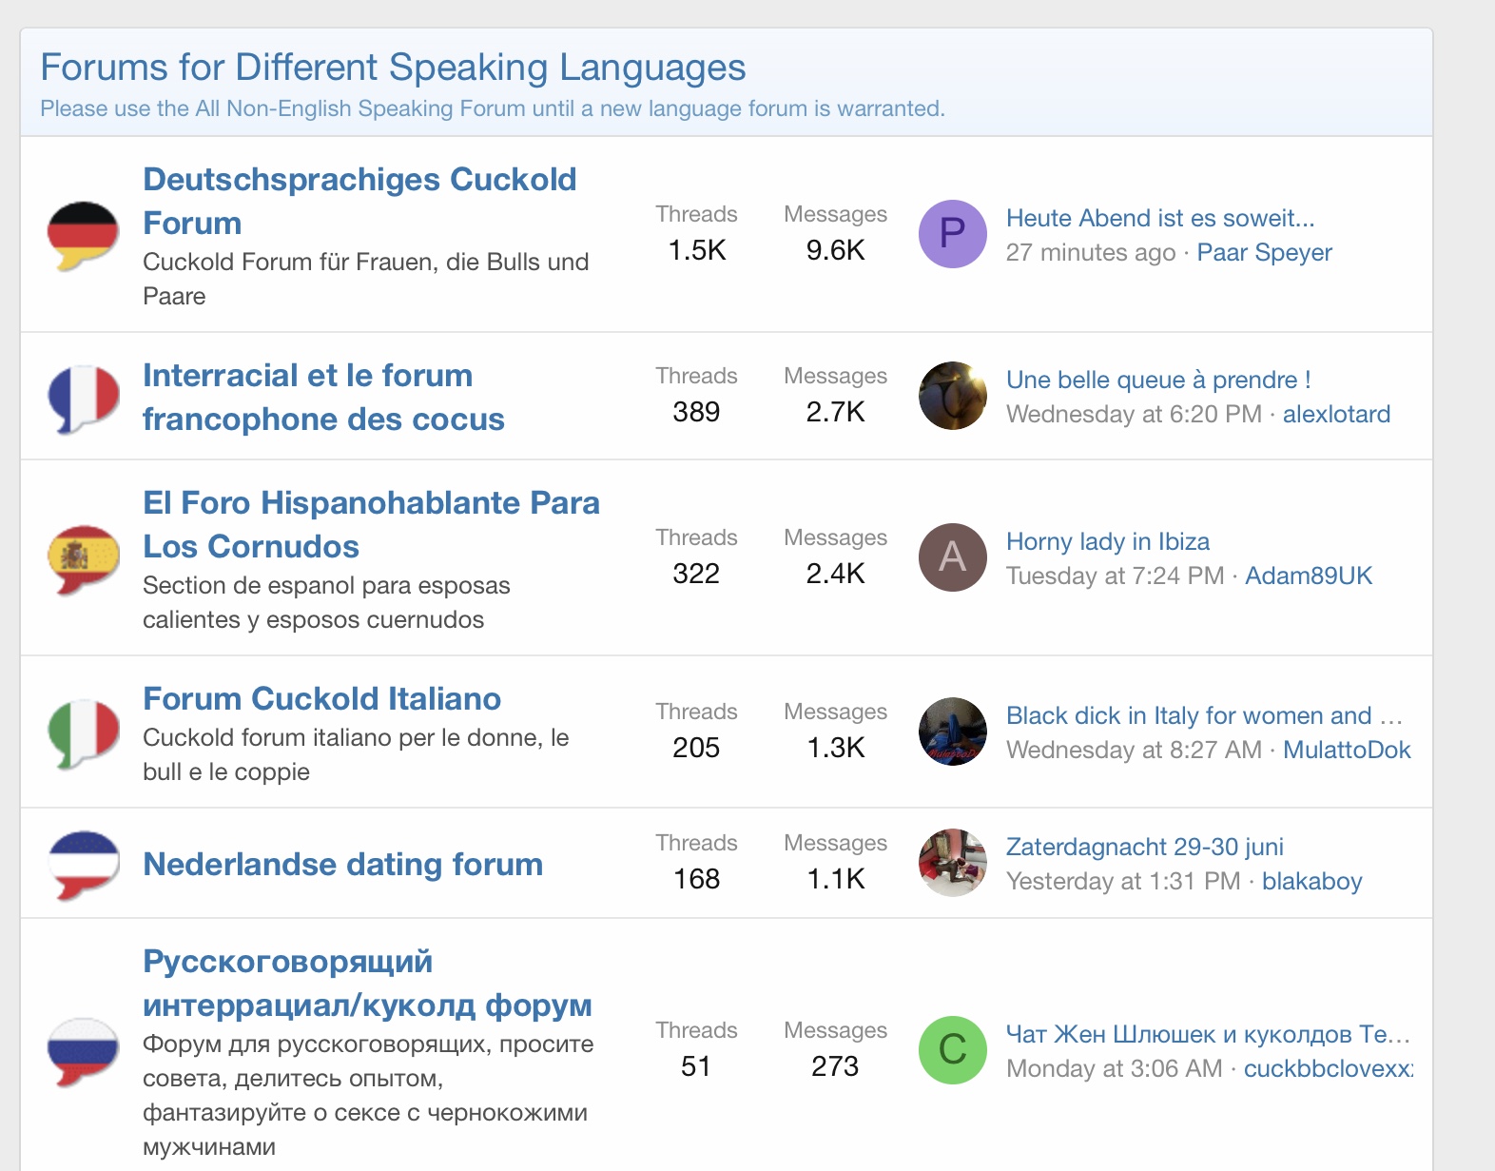Click 'Wednesday at 8:27 AM' timestamp
The height and width of the screenshot is (1171, 1495).
(x=1134, y=750)
